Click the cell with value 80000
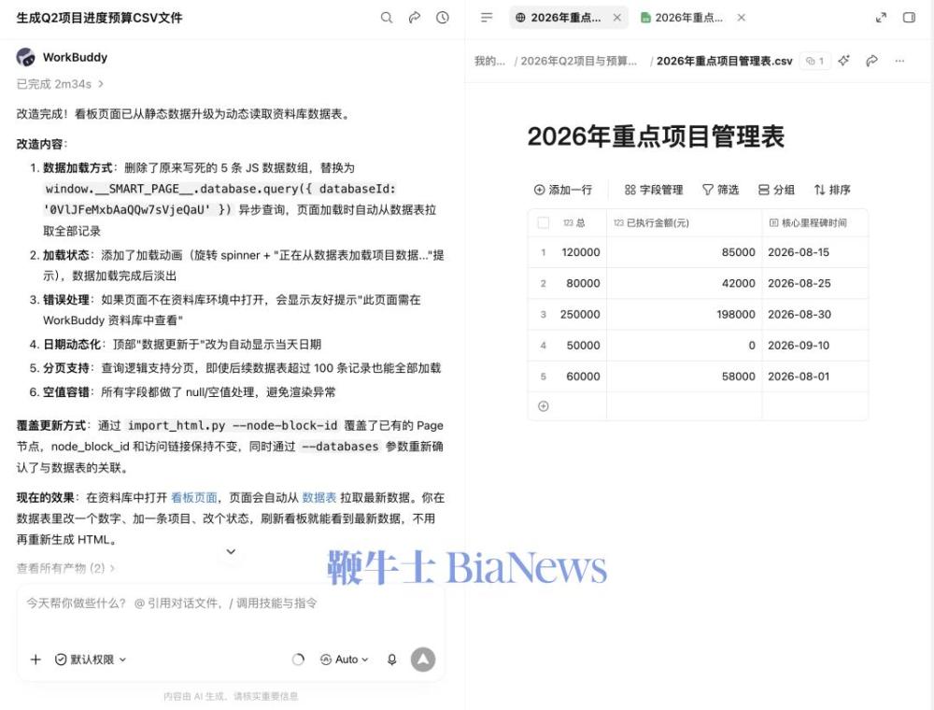 tap(581, 283)
